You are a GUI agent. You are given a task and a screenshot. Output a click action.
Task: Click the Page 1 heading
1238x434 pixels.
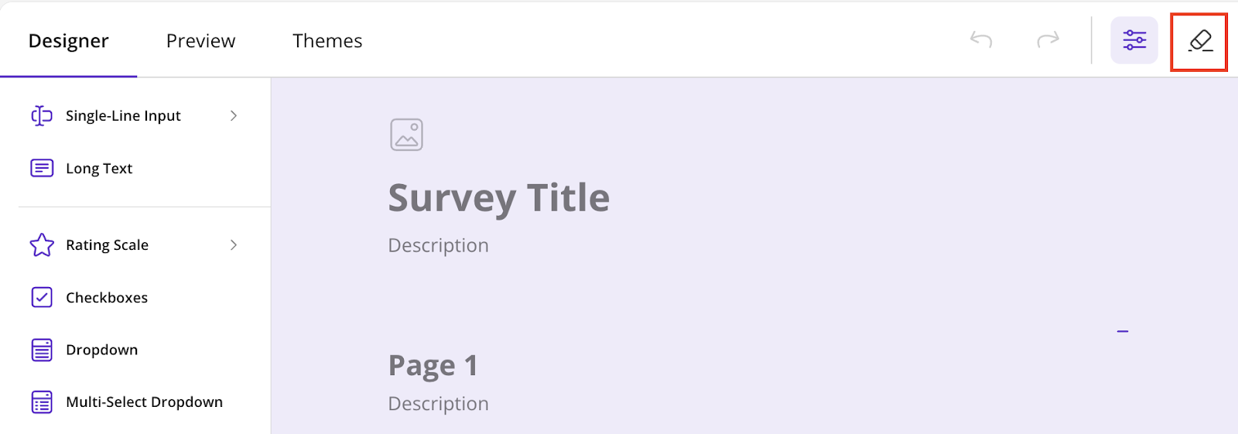433,366
